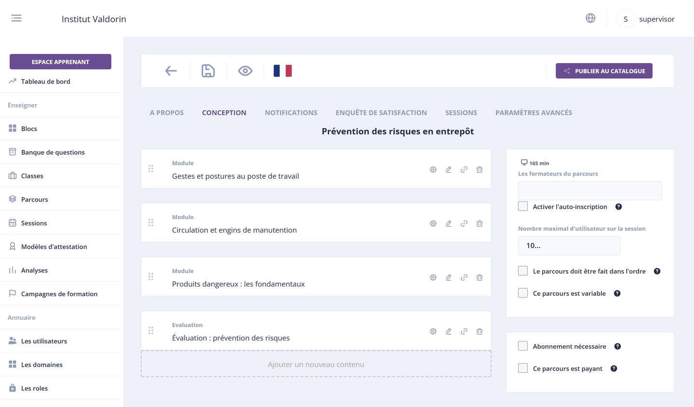Toggle Ce parcours est variable checkbox

tap(523, 293)
